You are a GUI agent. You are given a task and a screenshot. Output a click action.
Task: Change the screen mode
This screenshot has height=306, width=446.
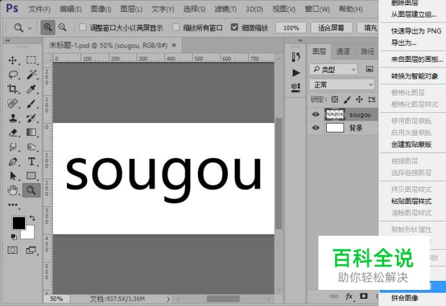pos(31,250)
